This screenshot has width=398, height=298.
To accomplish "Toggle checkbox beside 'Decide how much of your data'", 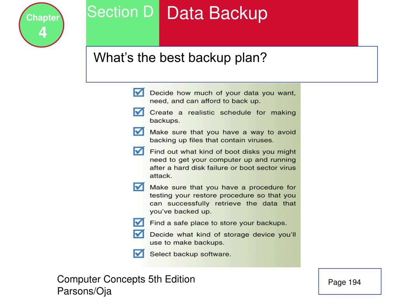I will pos(139,92).
